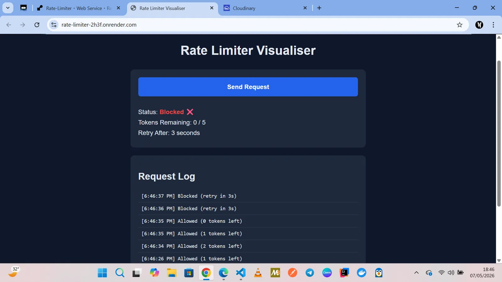Screen dimensions: 502x282
Task: Open the weather widget showing 32°
Action: [13, 272]
